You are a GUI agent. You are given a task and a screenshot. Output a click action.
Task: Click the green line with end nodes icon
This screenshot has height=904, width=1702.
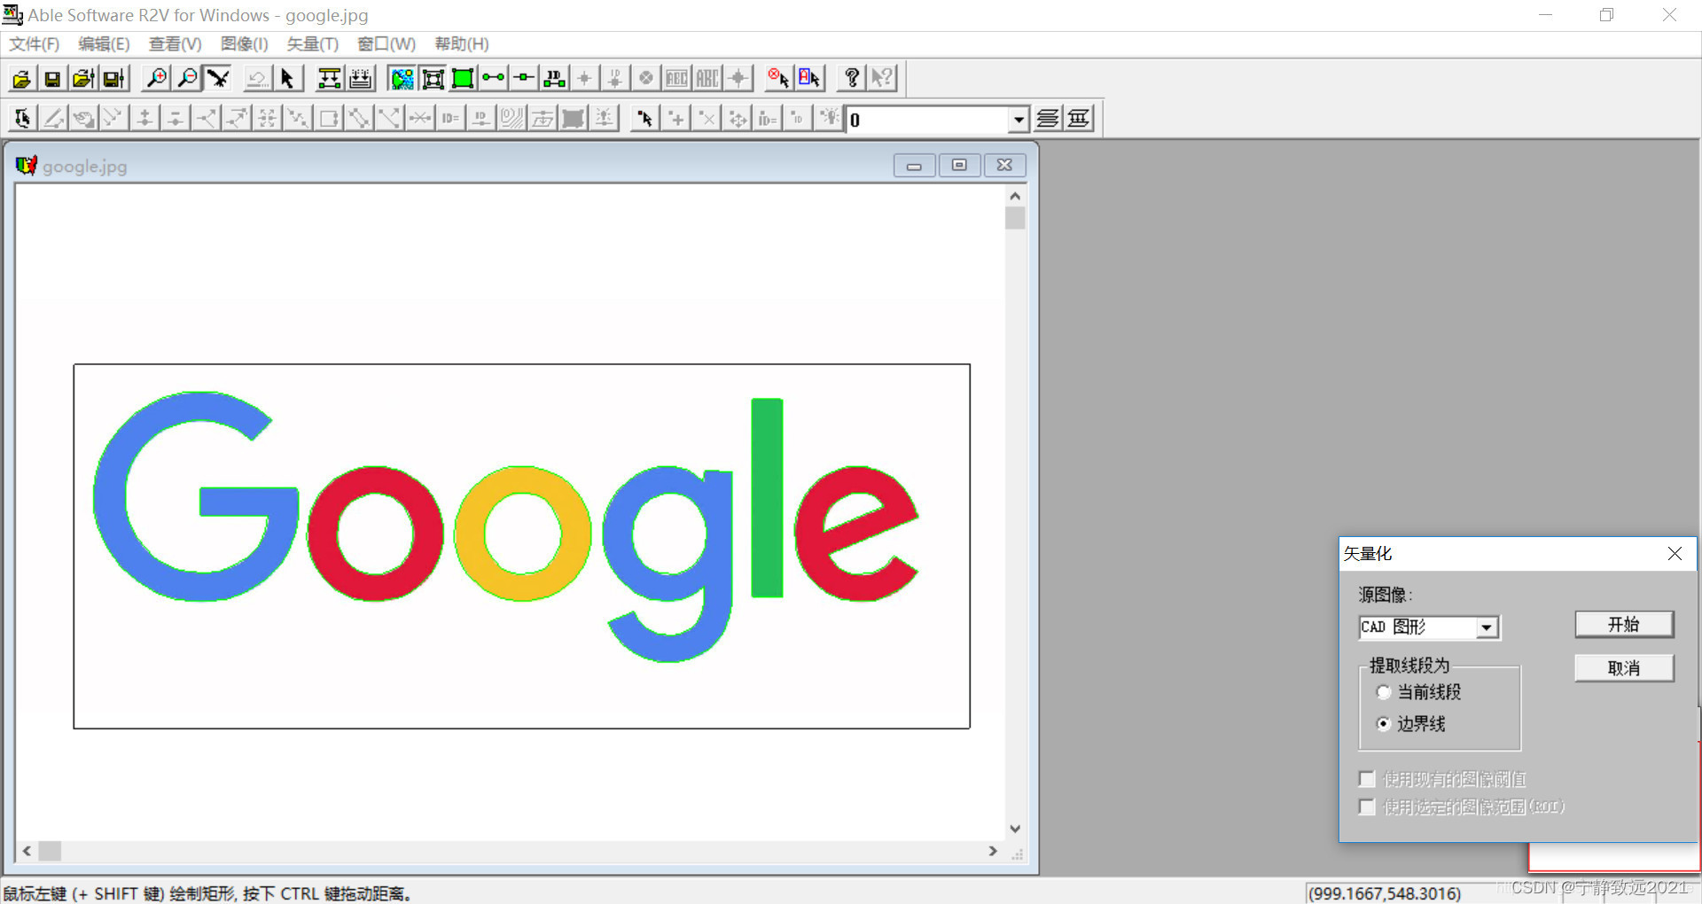pyautogui.click(x=494, y=79)
